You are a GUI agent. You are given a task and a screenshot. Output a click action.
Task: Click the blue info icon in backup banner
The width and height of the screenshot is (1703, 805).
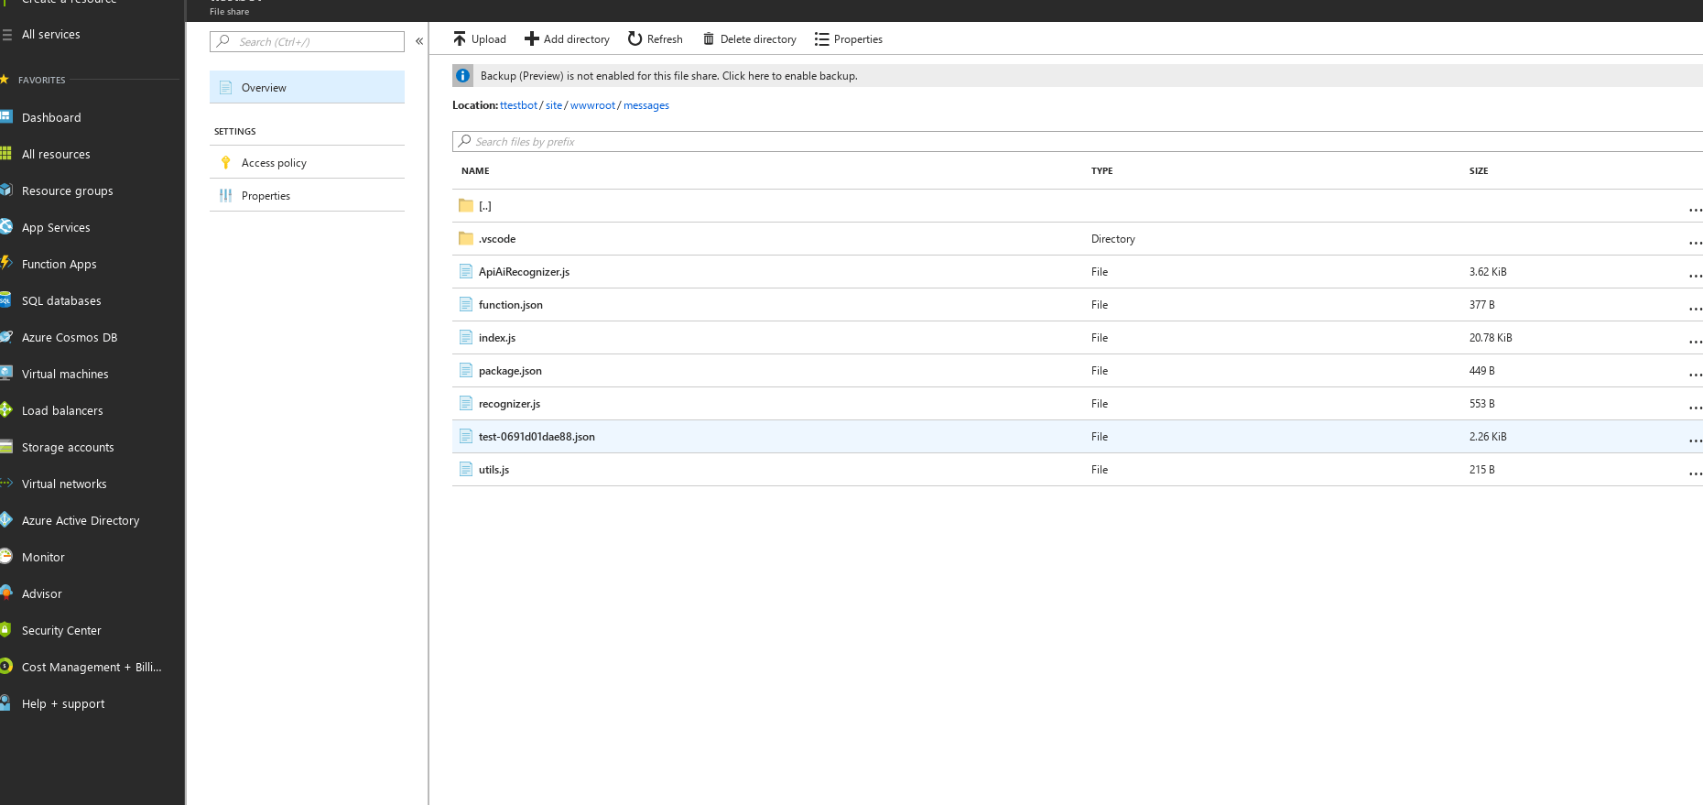pyautogui.click(x=463, y=76)
